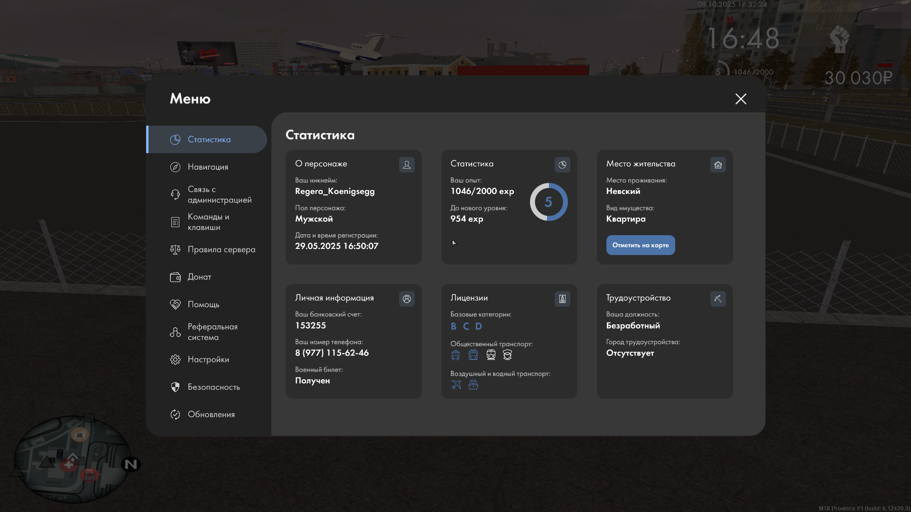Go to the Донат section

point(199,277)
